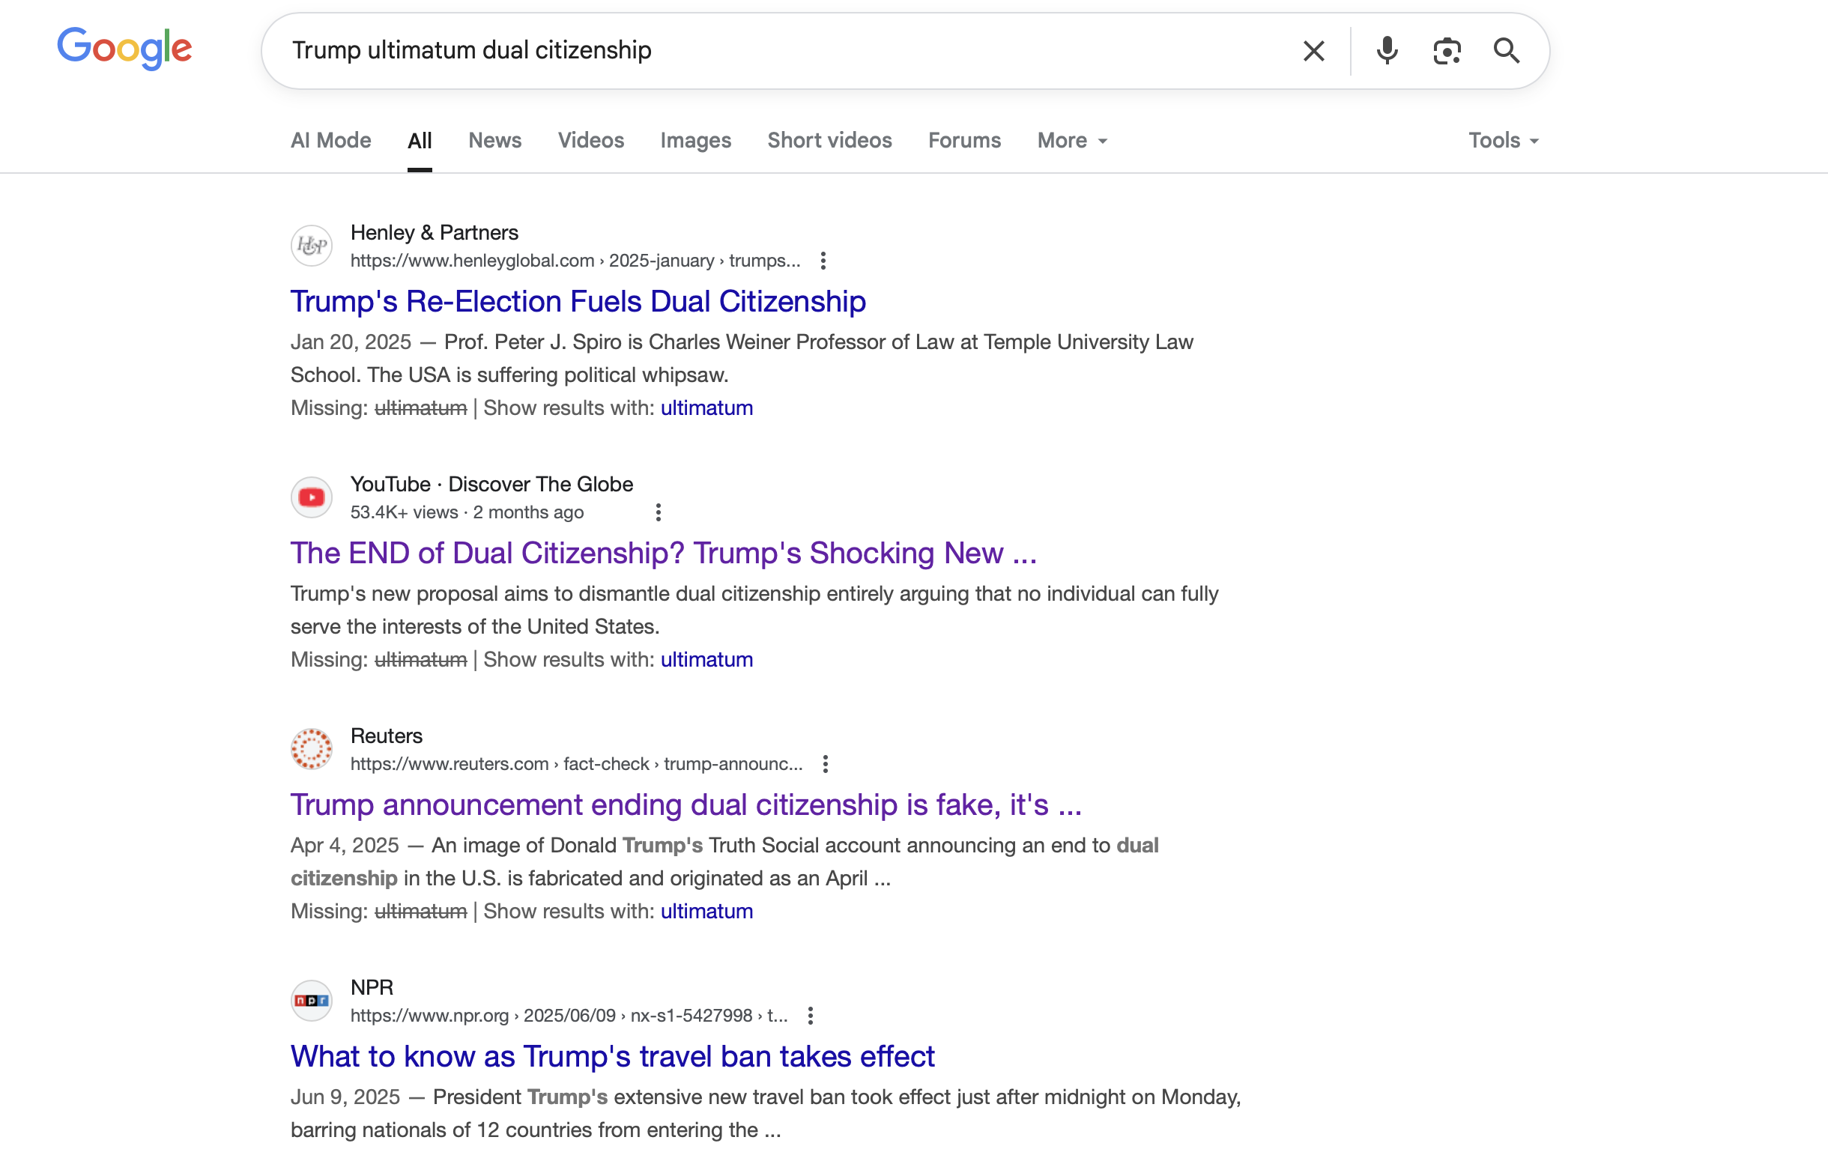The width and height of the screenshot is (1828, 1164).
Task: Open "Trump's Re-Election Fuels Dual Citizenship" link
Action: [x=578, y=301]
